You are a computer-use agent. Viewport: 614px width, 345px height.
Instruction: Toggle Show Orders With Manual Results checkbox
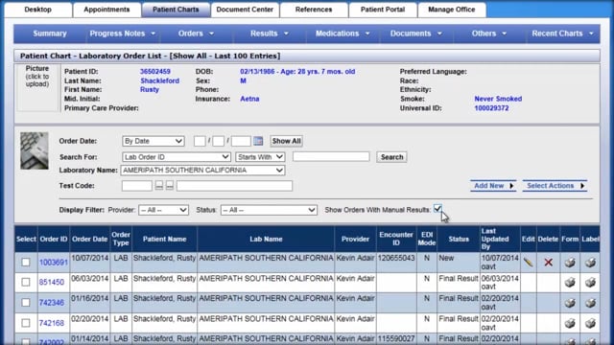click(437, 209)
